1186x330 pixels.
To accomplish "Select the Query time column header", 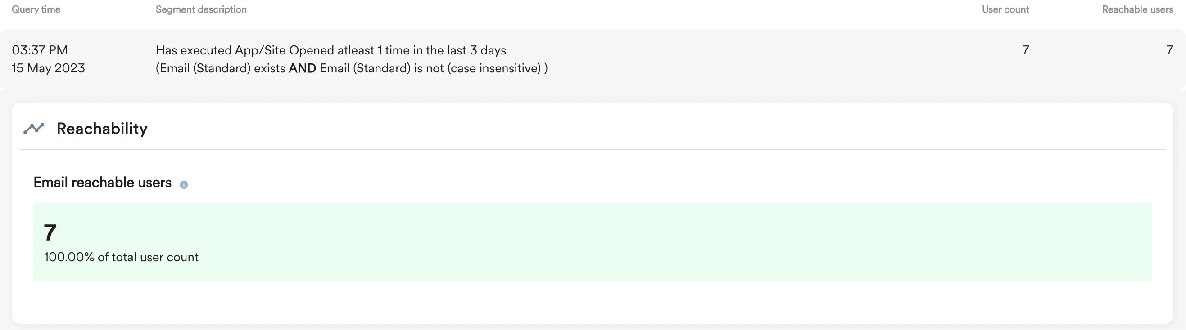I will pos(36,9).
